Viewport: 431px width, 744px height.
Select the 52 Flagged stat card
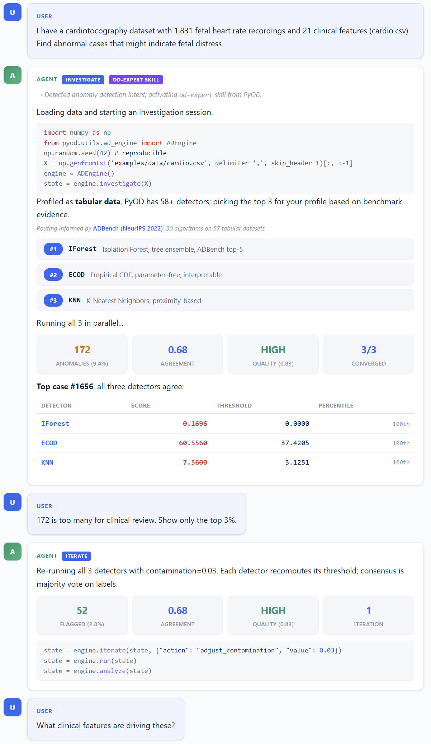pos(82,615)
